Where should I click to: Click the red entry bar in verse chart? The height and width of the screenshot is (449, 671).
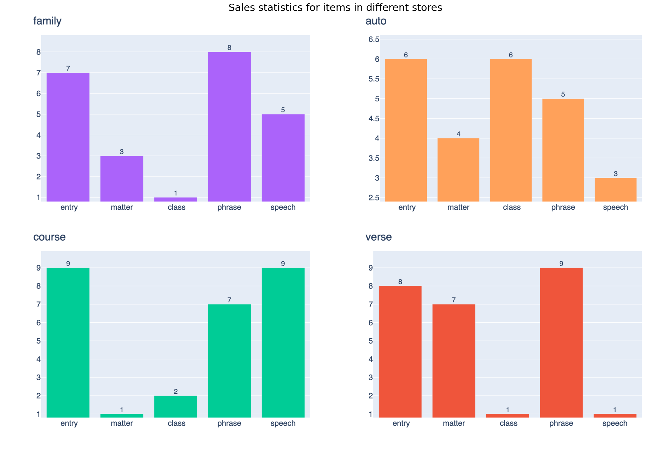point(400,352)
